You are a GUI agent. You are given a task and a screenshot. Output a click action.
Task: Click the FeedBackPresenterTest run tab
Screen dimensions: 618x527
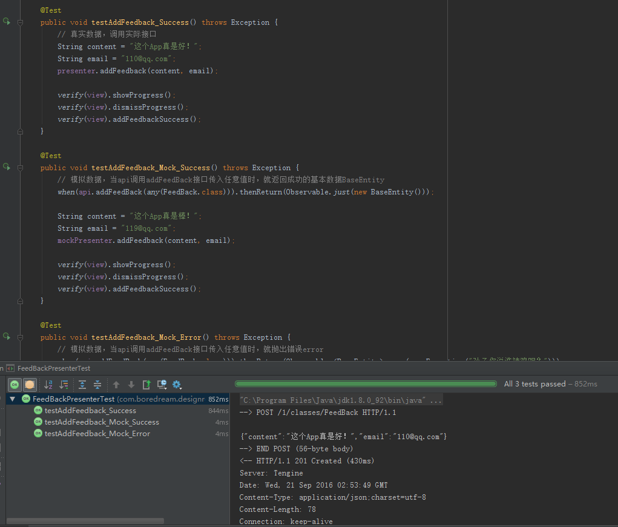53,368
